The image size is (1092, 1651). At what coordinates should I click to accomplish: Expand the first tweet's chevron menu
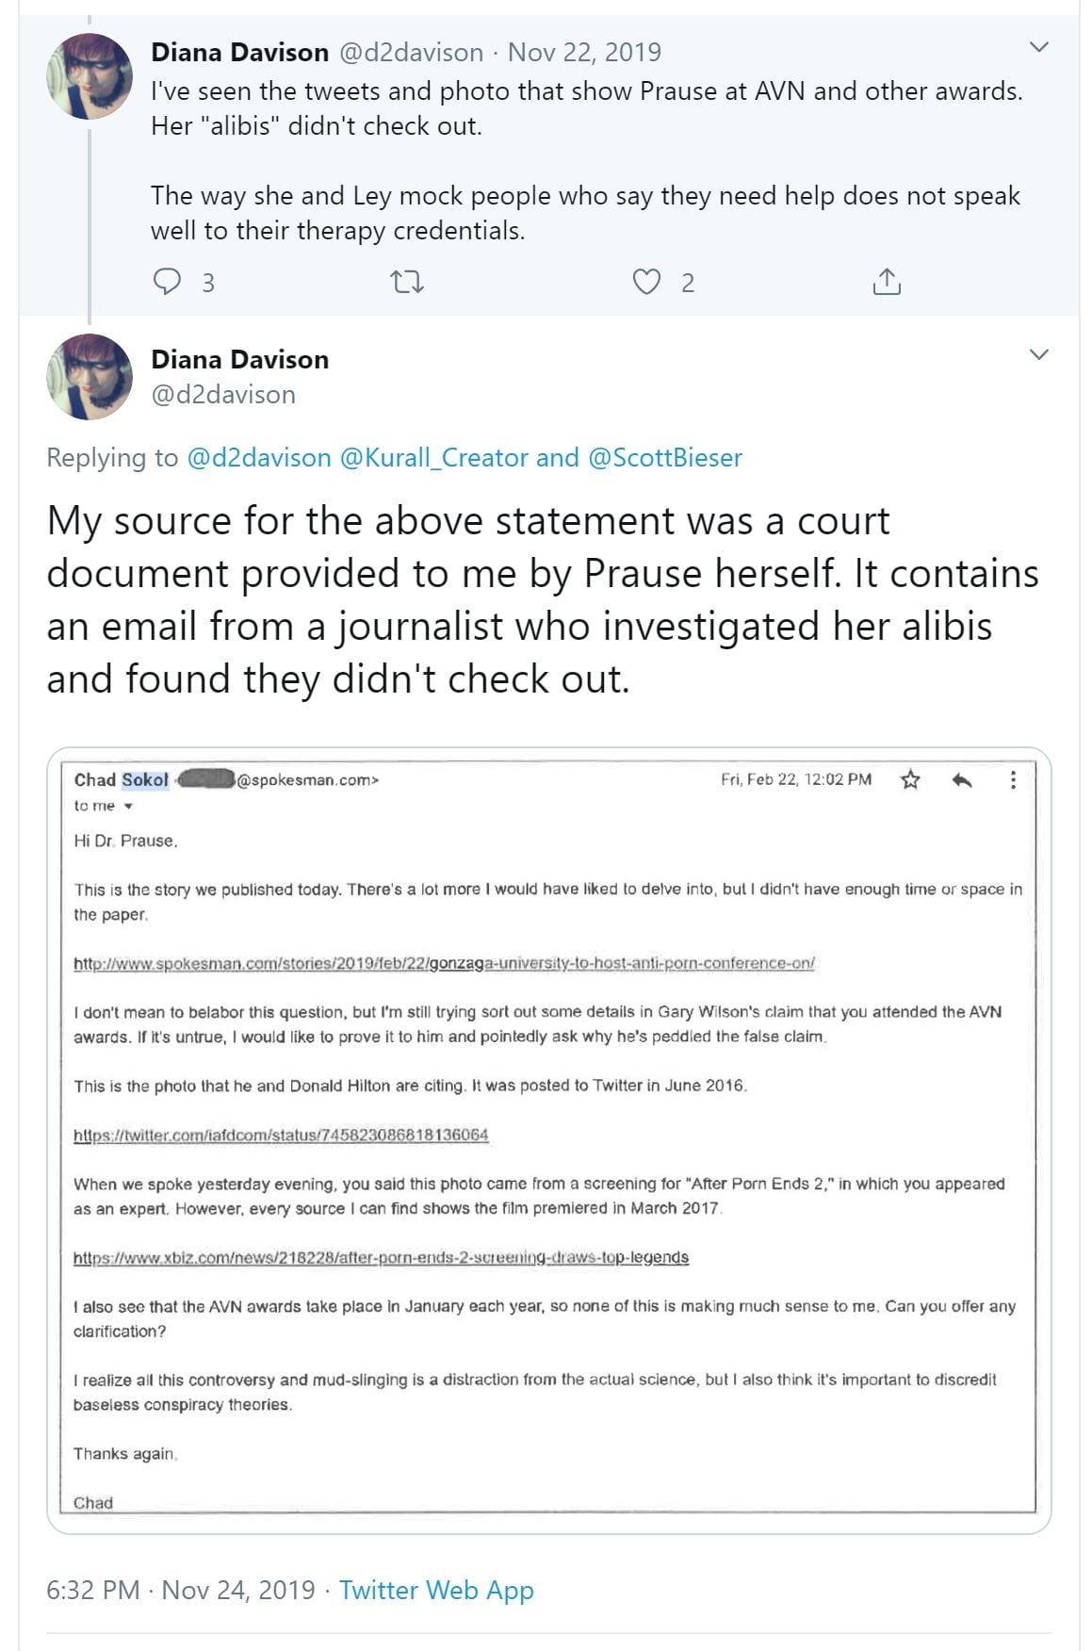click(1039, 47)
